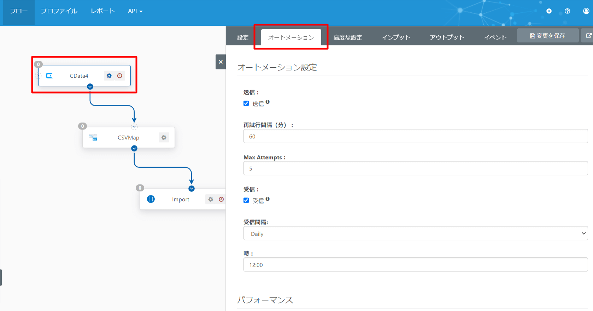Image resolution: width=593 pixels, height=311 pixels.
Task: Click the CSVMap output connection dot
Action: [x=134, y=149]
